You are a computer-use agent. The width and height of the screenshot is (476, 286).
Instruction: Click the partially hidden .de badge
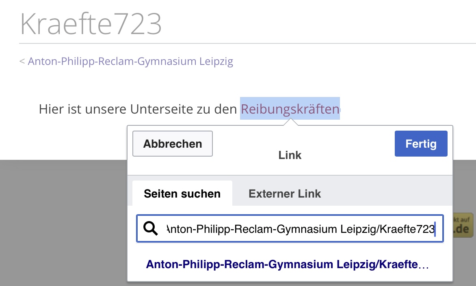click(x=463, y=225)
